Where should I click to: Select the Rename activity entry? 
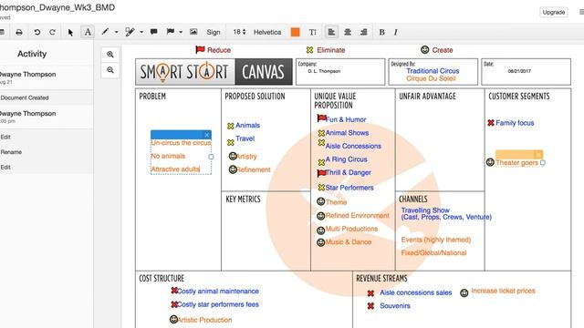point(11,152)
